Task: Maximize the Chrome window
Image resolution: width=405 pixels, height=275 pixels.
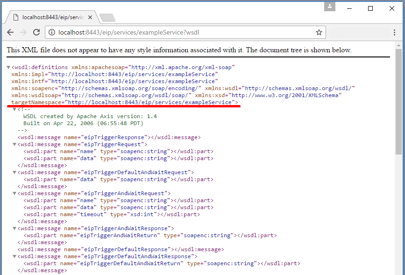Action: 370,8
